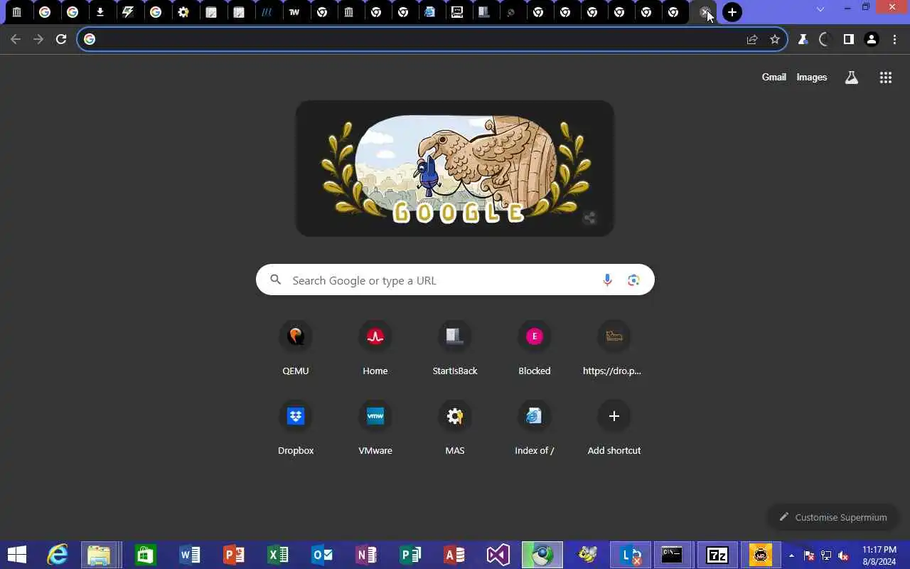Open 7-Zip from taskbar
This screenshot has width=910, height=569.
[x=717, y=555]
